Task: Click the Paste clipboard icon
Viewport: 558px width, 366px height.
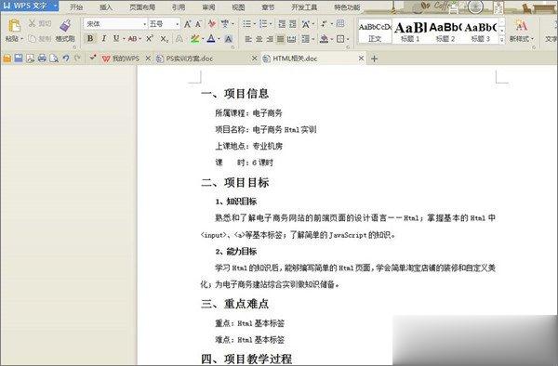Action: click(14, 26)
